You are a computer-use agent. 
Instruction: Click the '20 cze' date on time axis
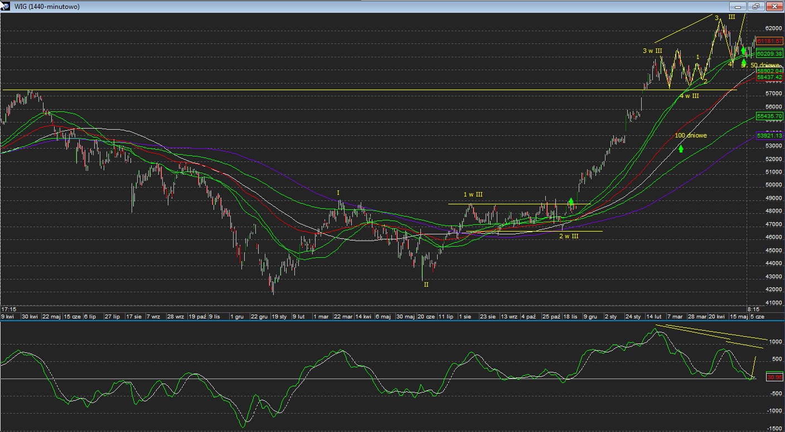426,316
